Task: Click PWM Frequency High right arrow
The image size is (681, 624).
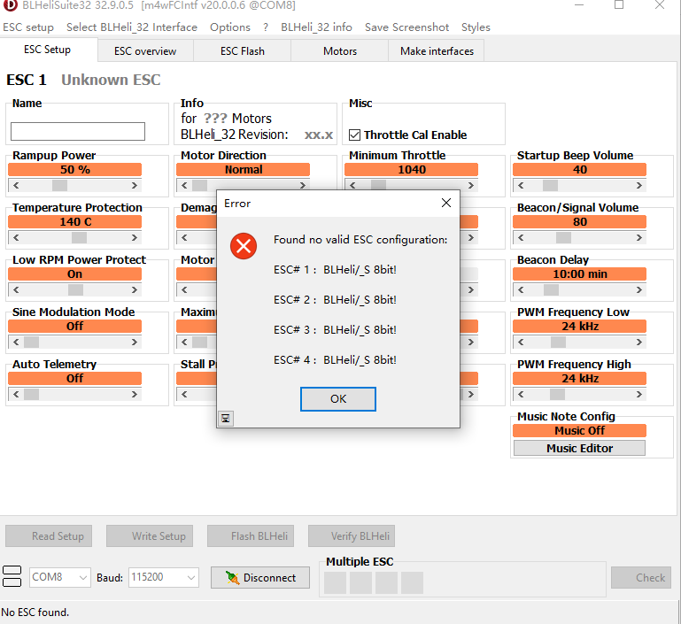Action: [638, 394]
